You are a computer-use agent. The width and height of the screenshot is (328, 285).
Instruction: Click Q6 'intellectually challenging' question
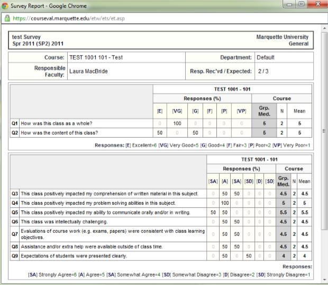coord(64,222)
